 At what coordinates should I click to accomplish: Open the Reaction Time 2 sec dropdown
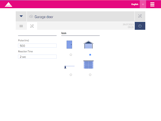(37, 57)
